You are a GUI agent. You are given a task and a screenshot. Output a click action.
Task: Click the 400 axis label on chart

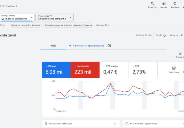point(53,81)
